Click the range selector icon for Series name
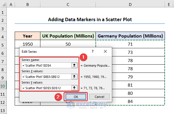174x114 pixels. click(75, 65)
